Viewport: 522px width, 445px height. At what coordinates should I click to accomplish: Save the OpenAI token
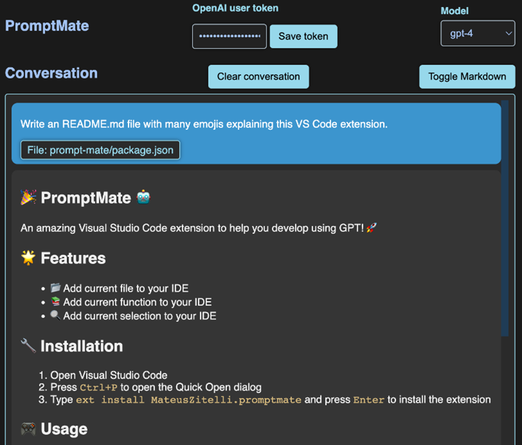coord(304,36)
